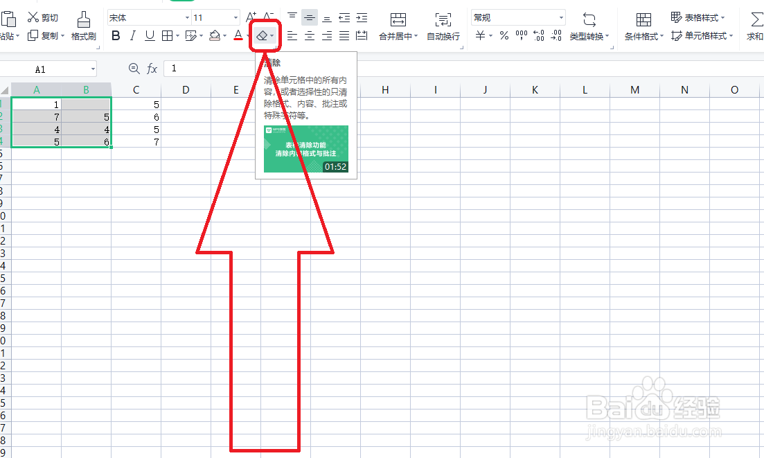Viewport: 764px width, 458px height.
Task: Open Type Conversion (类型转换) menu
Action: pos(589,26)
